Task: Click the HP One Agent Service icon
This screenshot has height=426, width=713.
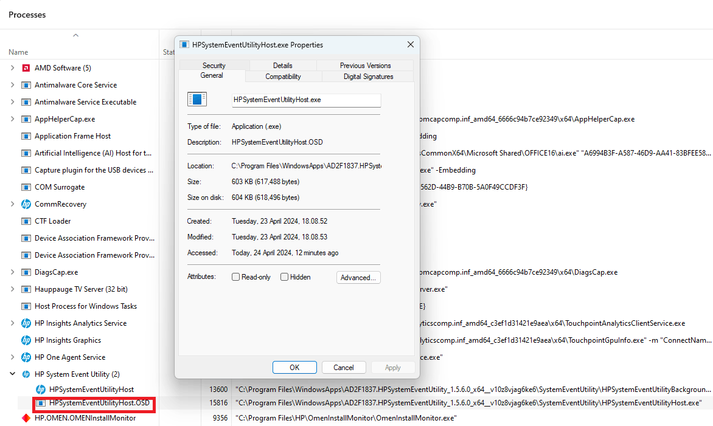Action: pyautogui.click(x=26, y=357)
